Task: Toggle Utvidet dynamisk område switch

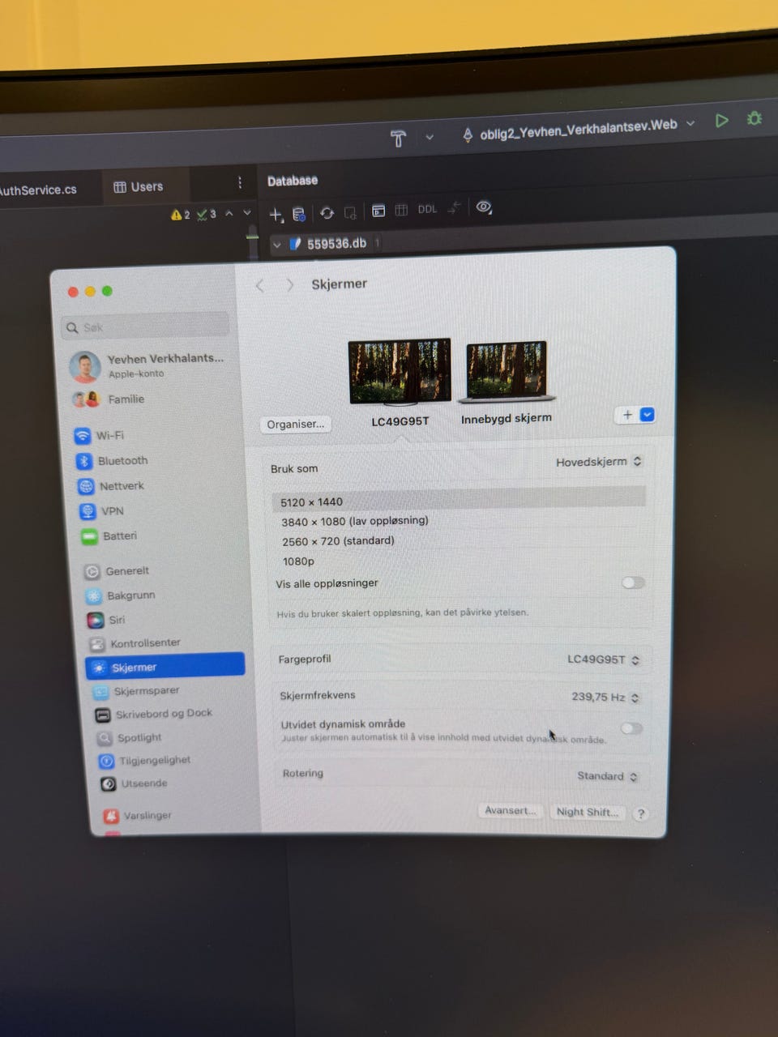Action: pos(631,728)
